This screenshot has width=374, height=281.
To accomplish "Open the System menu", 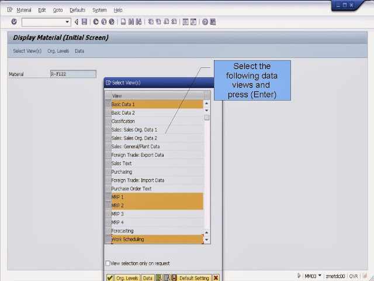I will tap(99, 10).
